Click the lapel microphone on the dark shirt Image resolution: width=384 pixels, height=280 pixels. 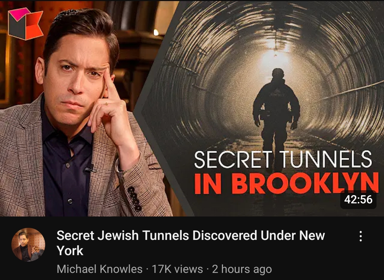(89, 169)
